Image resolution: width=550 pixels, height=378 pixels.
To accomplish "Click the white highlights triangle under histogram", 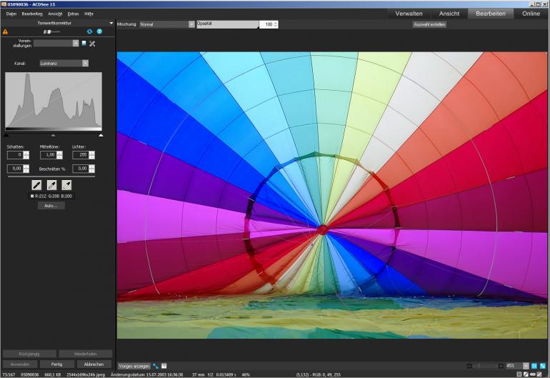I will point(101,135).
